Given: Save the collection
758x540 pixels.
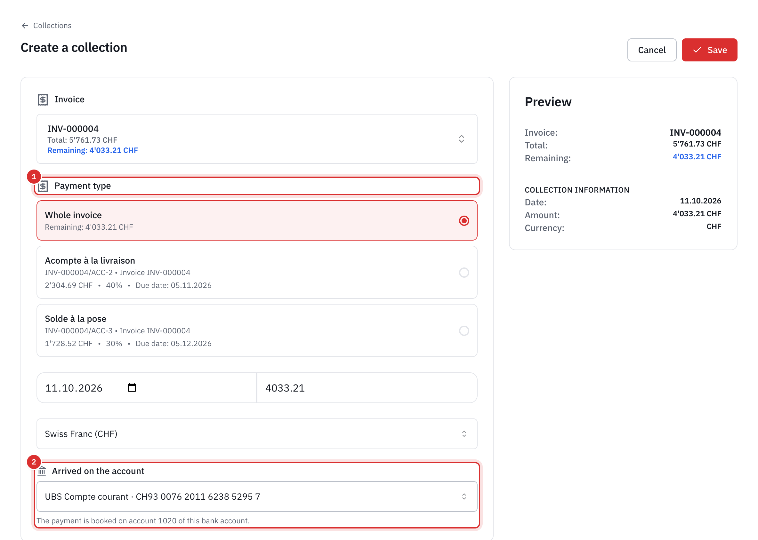Looking at the screenshot, I should click(x=709, y=50).
